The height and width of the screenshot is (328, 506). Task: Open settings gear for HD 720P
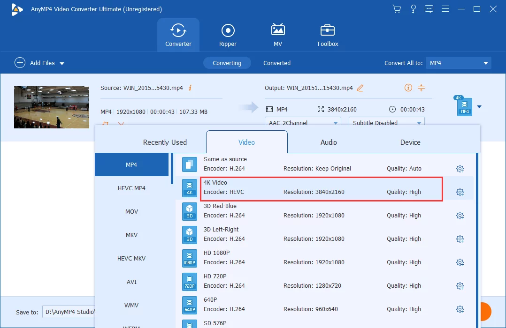[x=460, y=286]
